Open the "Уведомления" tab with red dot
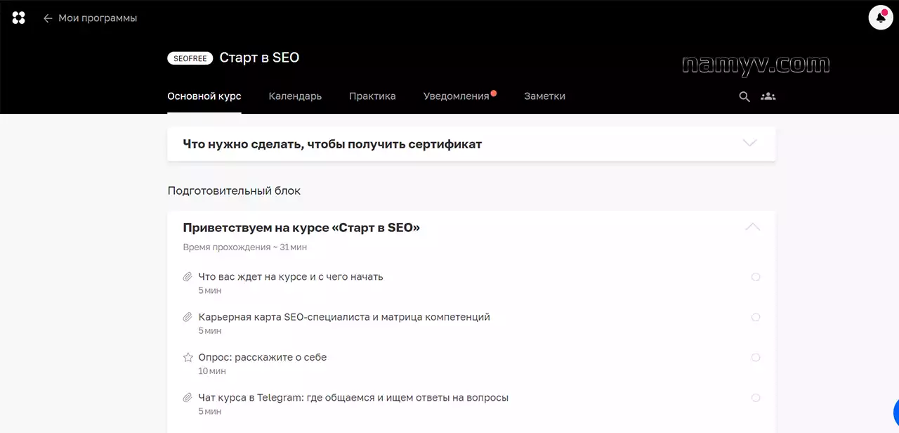 point(455,96)
